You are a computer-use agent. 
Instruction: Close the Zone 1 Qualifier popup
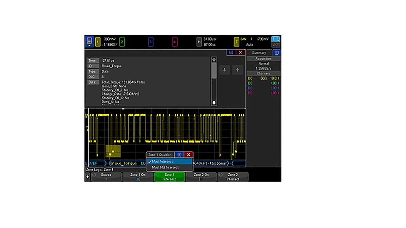pyautogui.click(x=188, y=155)
